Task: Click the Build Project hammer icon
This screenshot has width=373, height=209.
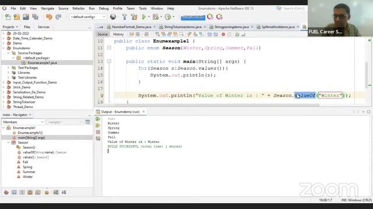Action: click(x=124, y=17)
